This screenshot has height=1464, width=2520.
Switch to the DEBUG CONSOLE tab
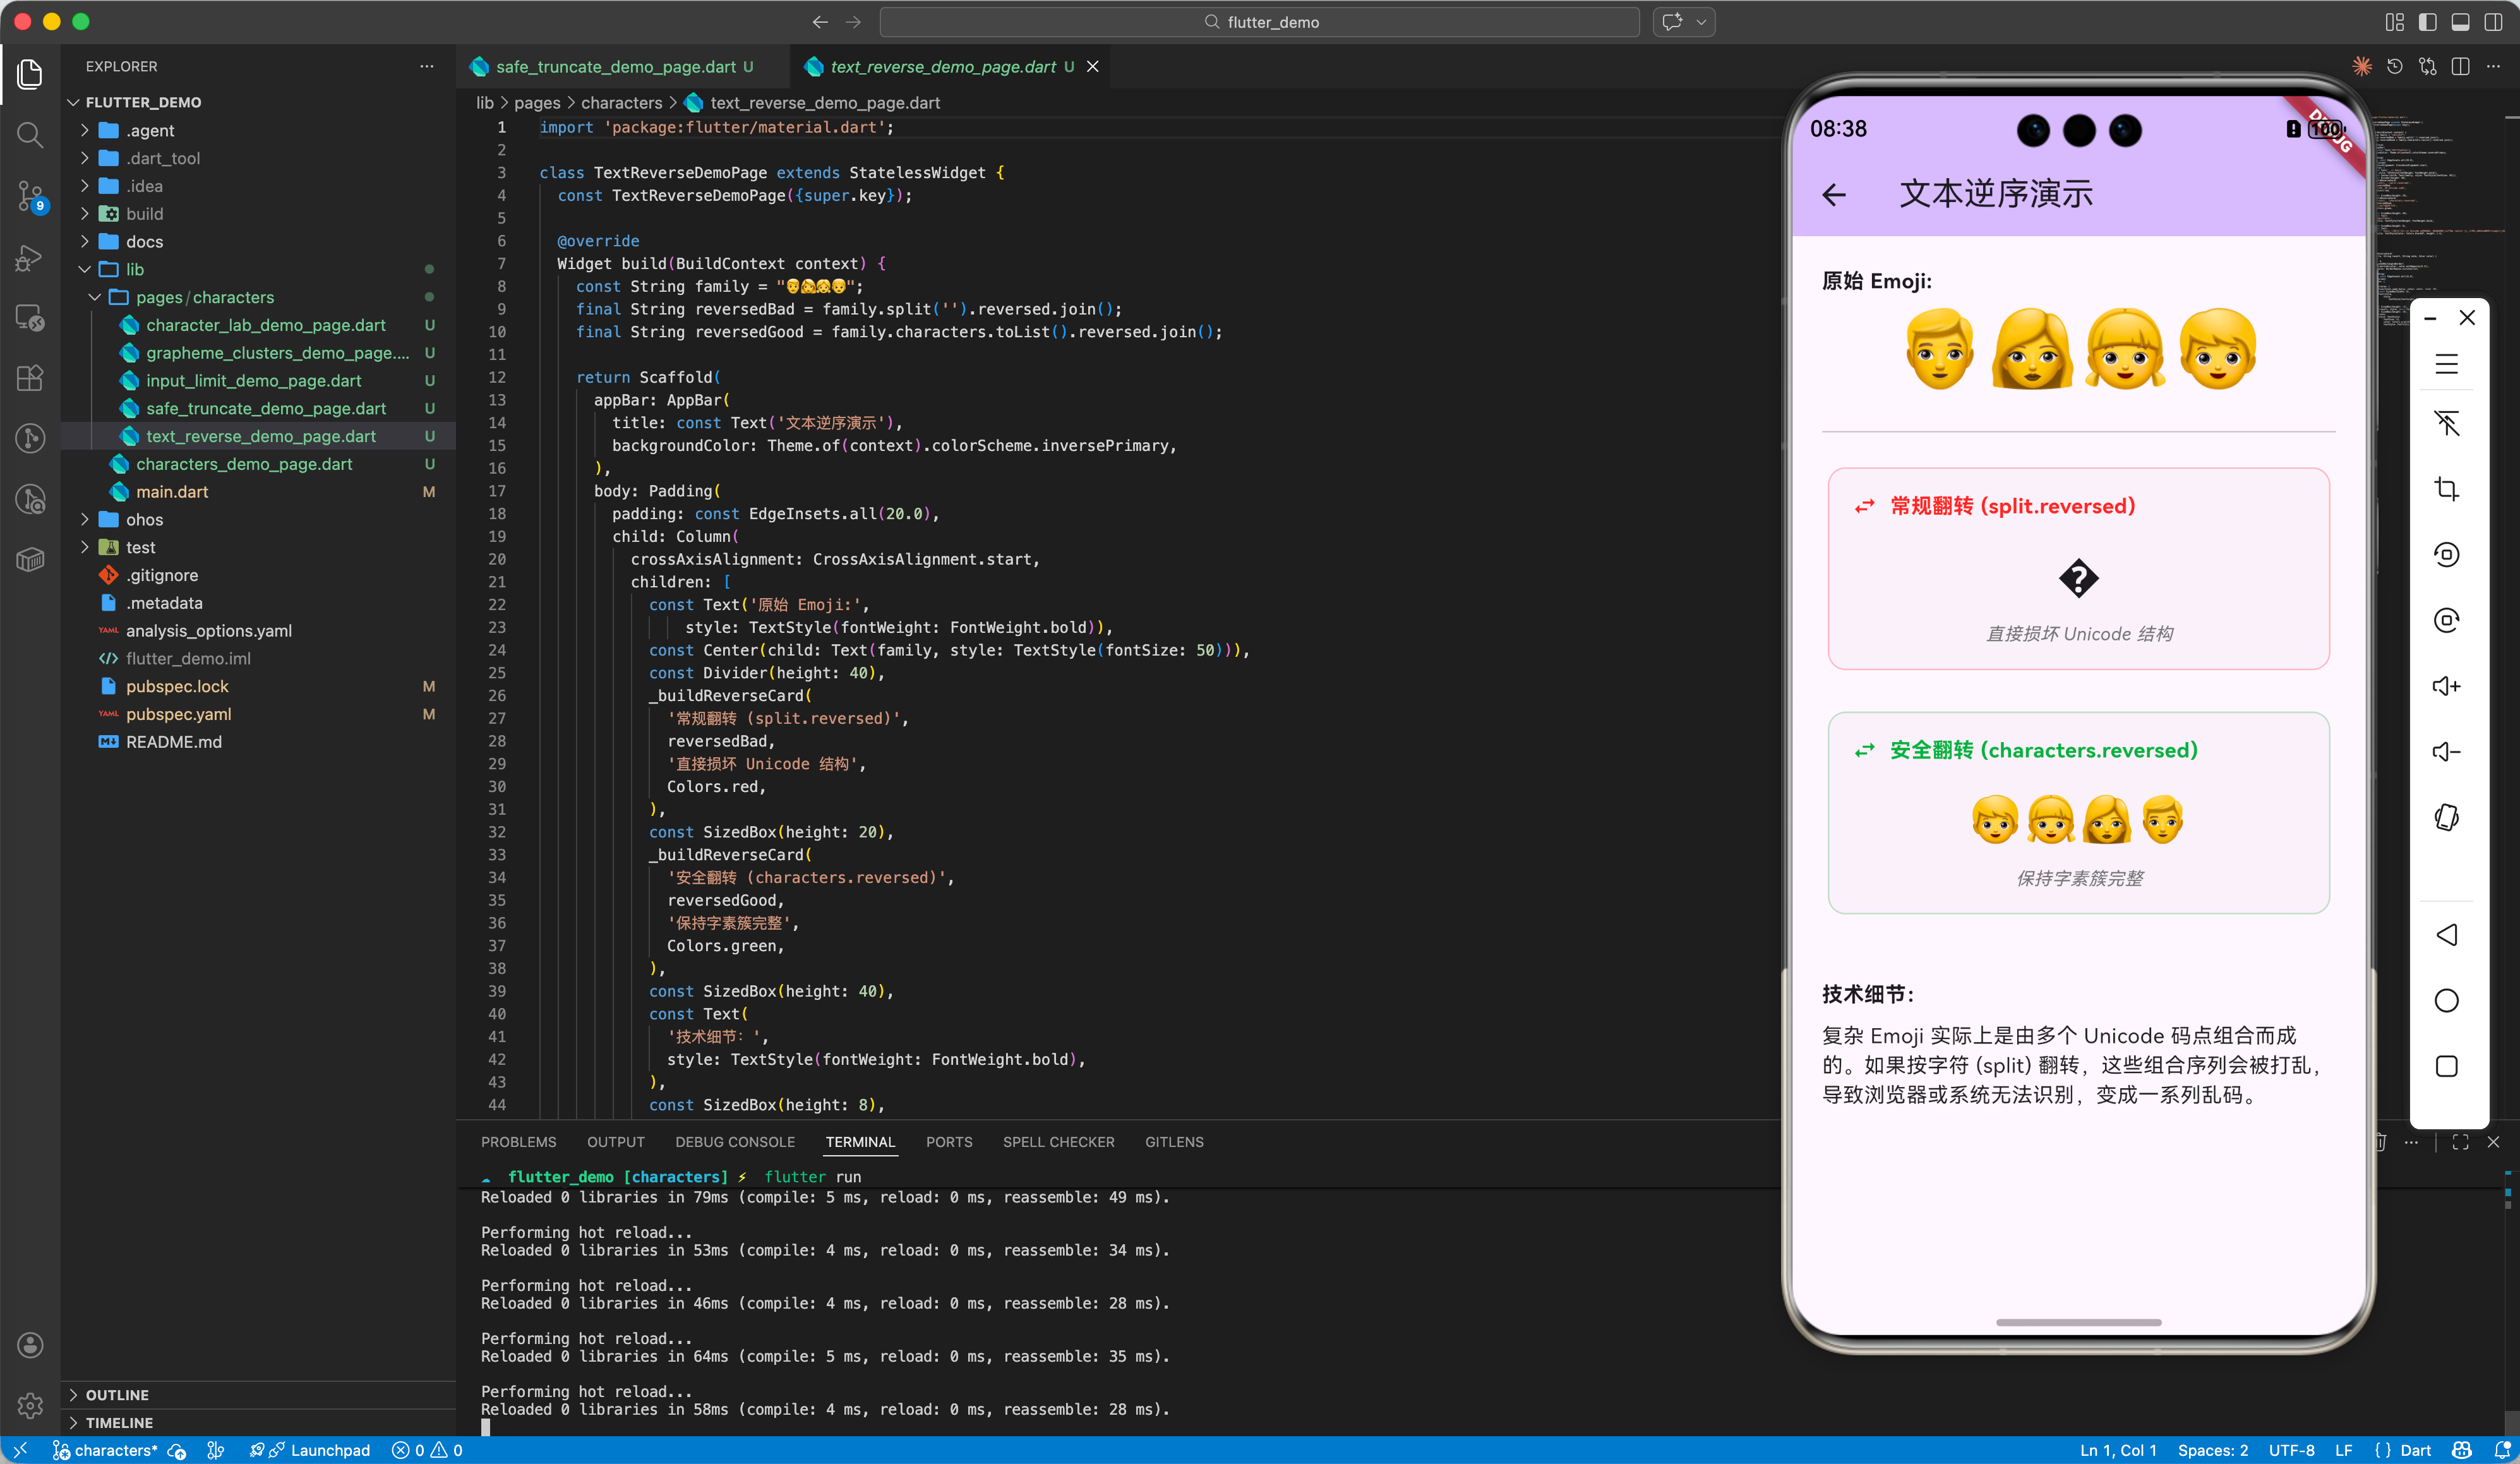pyautogui.click(x=734, y=1142)
